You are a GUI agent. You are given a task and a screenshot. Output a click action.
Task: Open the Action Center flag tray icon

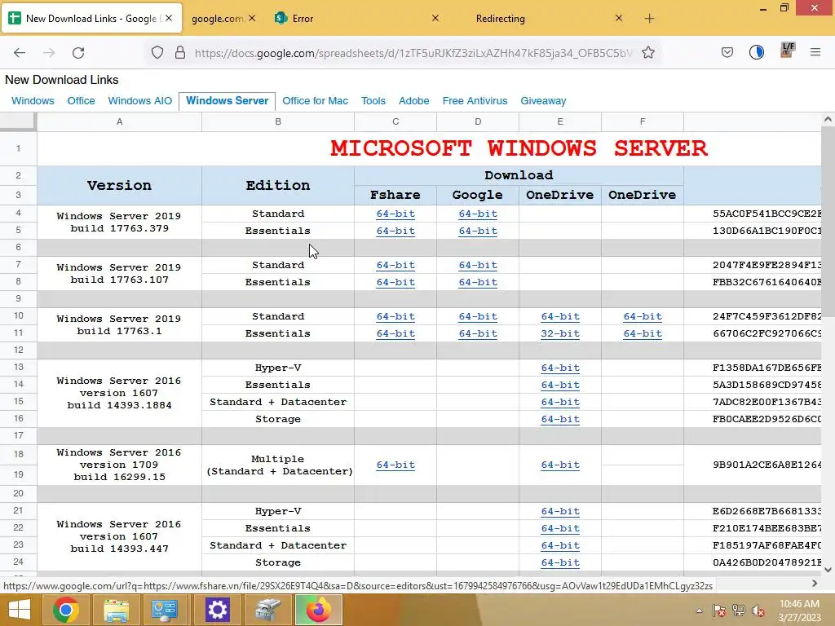coord(718,611)
